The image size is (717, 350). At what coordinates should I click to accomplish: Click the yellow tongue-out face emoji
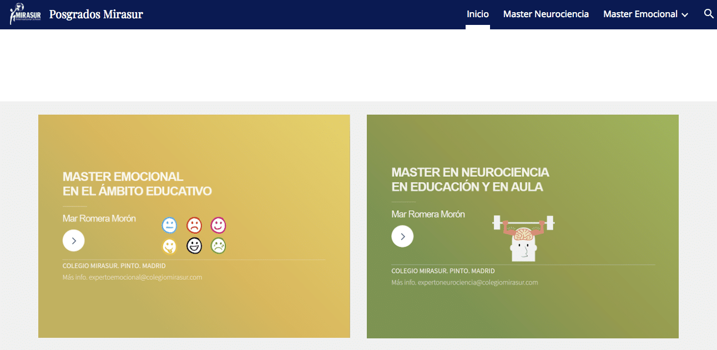coord(169,245)
